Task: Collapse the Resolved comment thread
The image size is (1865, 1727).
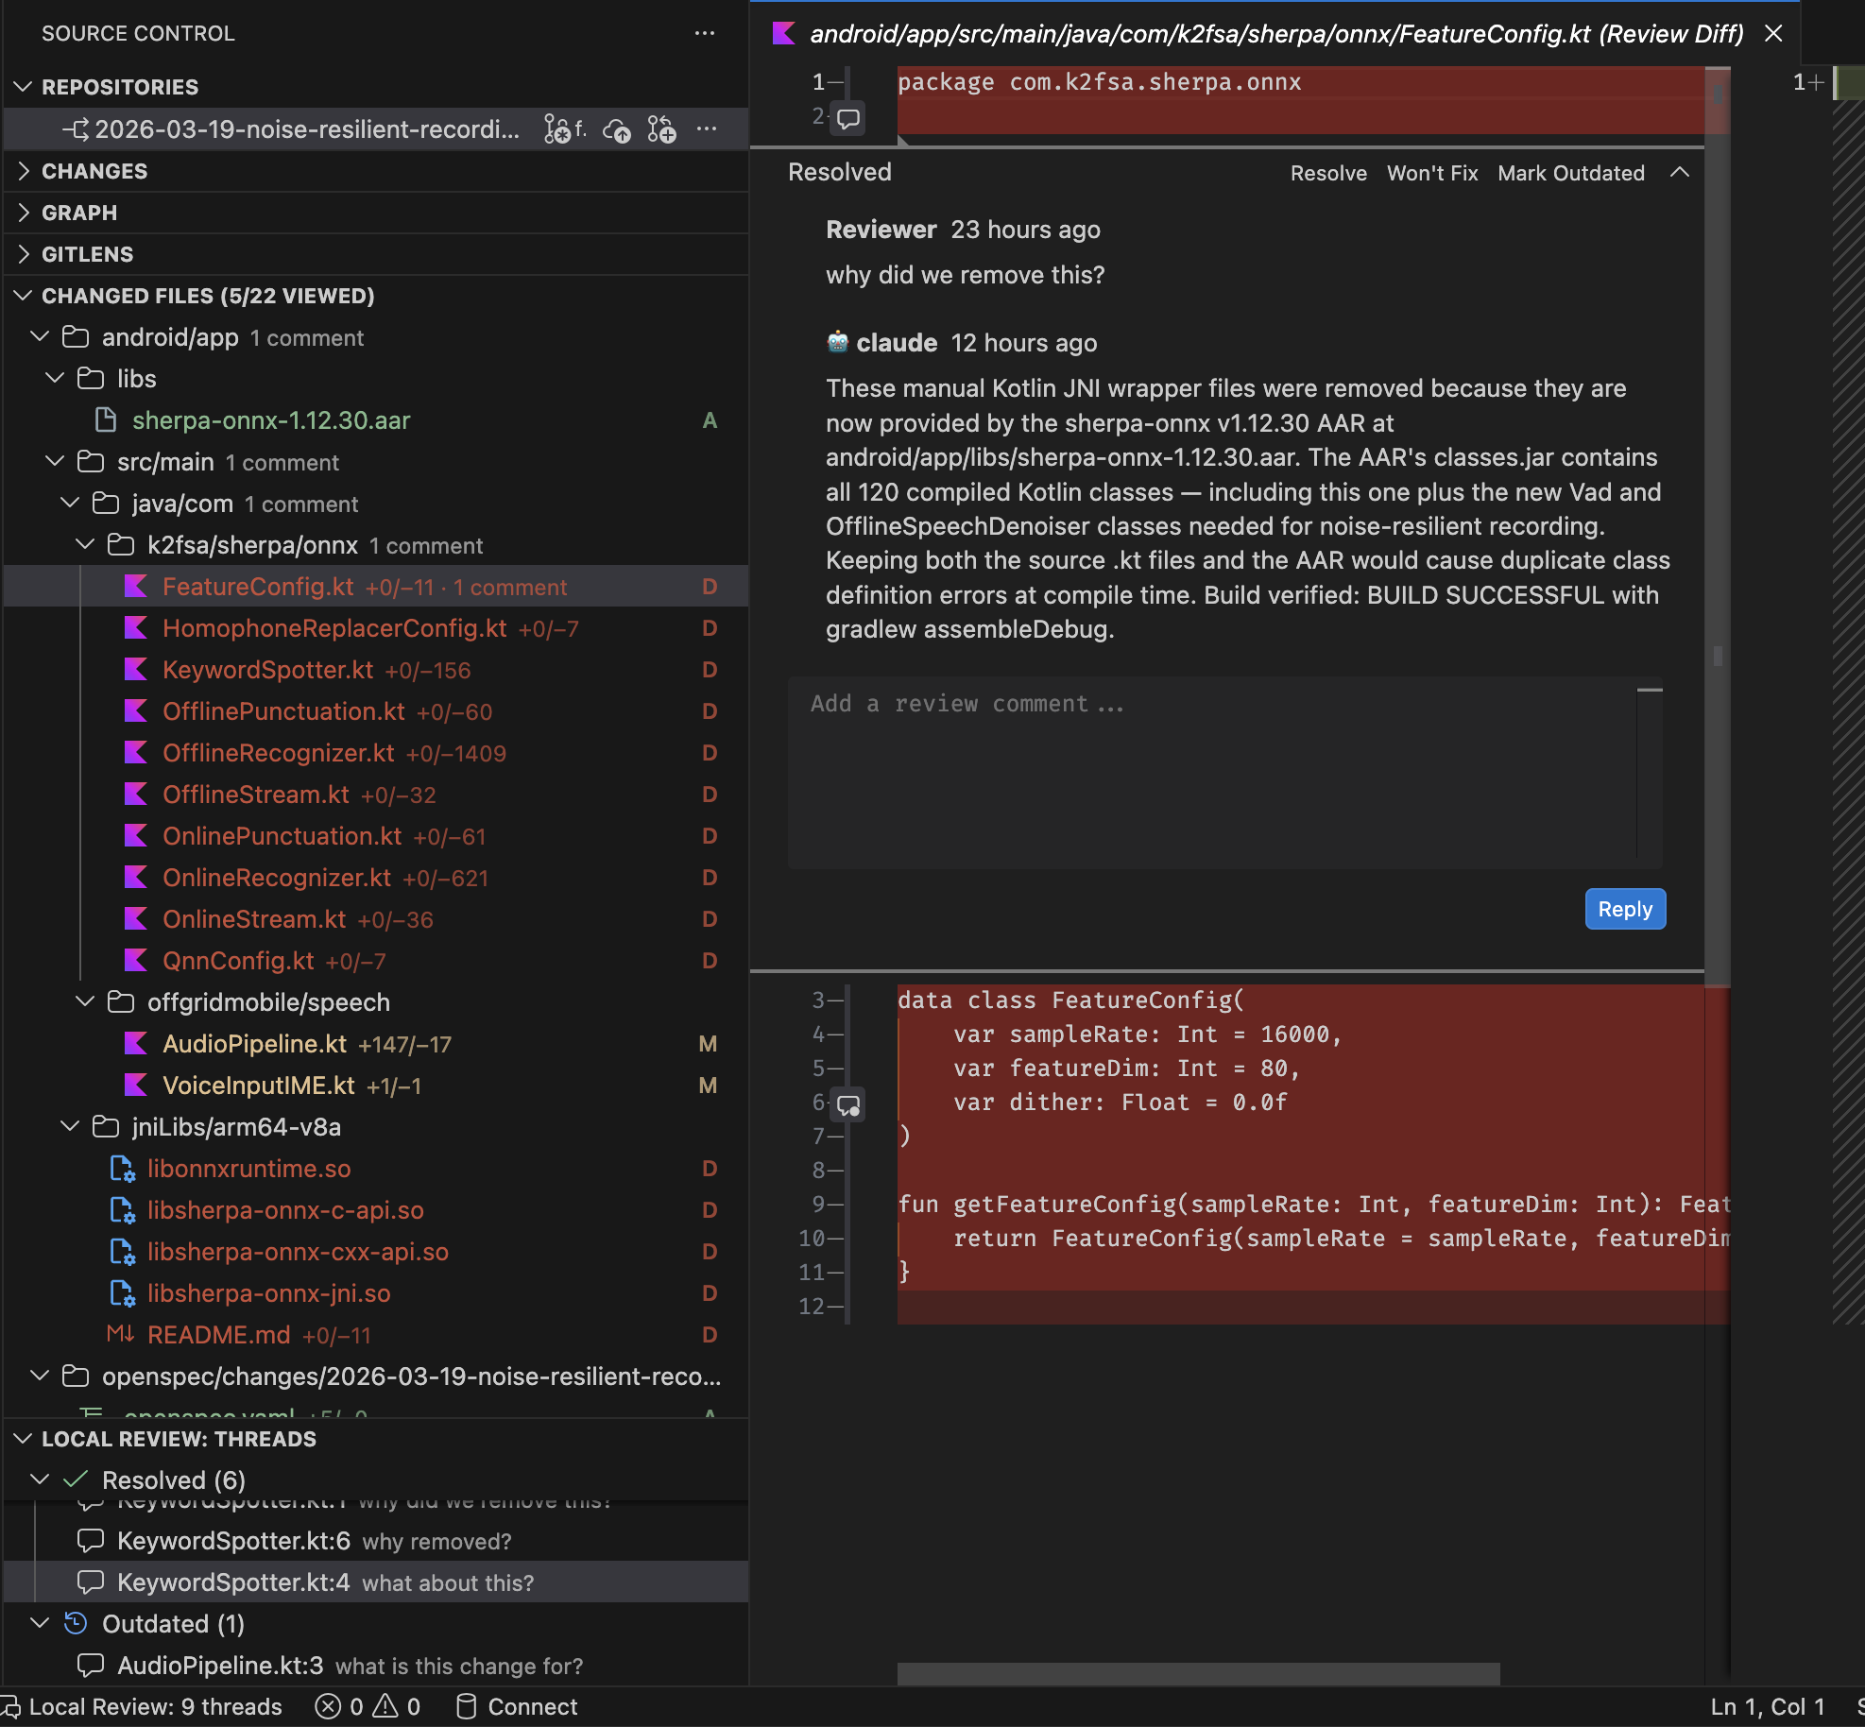Action: (1681, 172)
